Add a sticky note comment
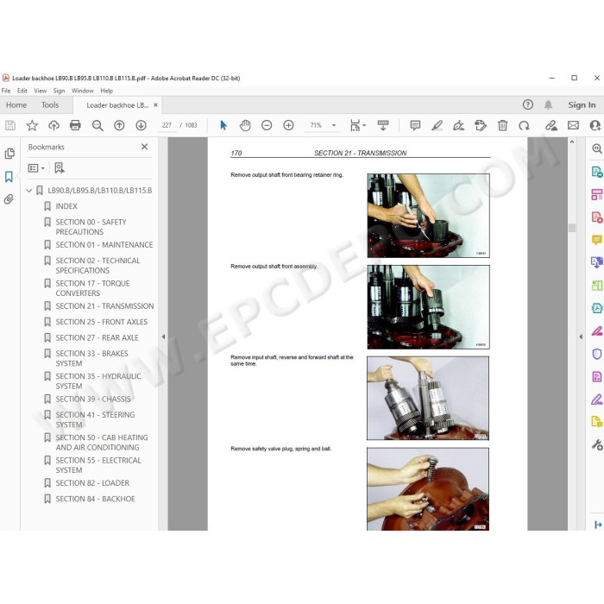This screenshot has width=604, height=604. (415, 125)
